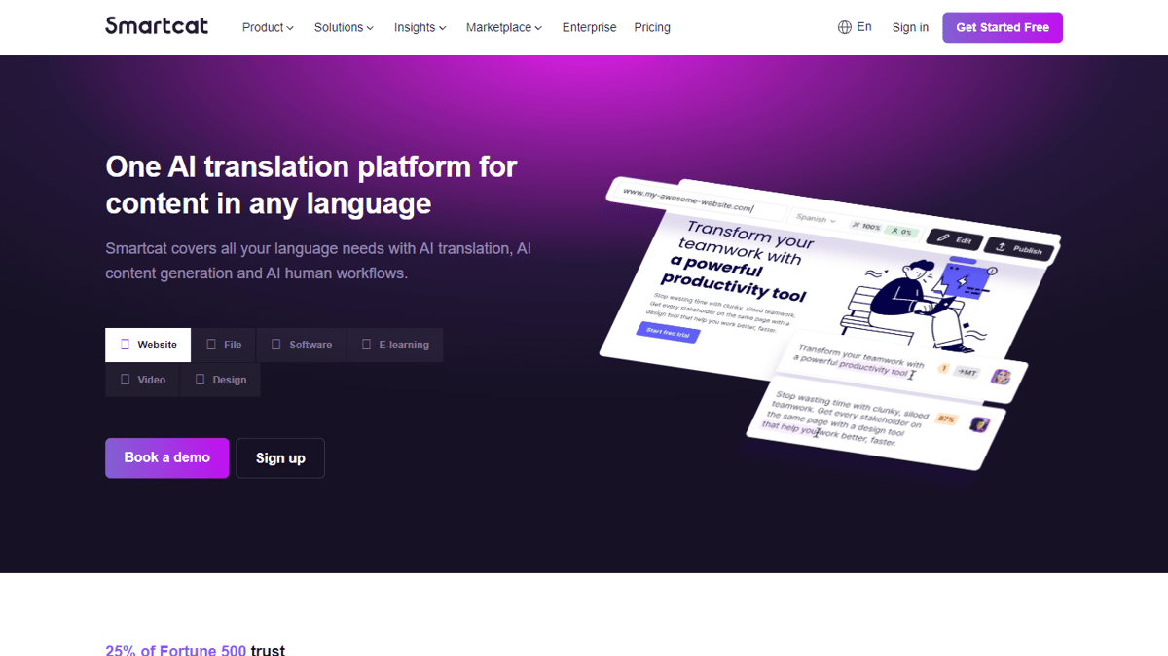The height and width of the screenshot is (656, 1168).
Task: Click the Smartcat logo
Action: (157, 26)
